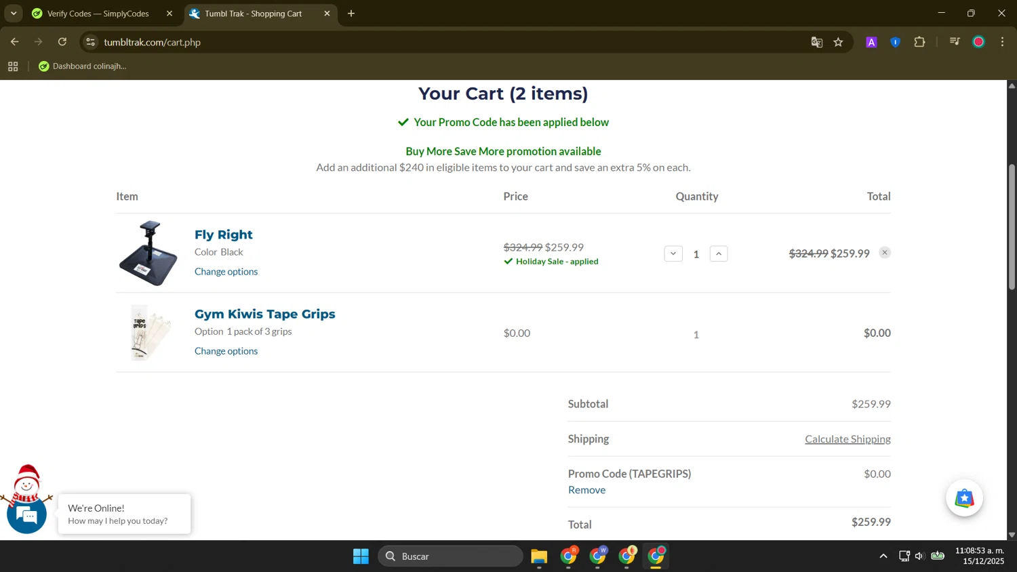The image size is (1017, 572).
Task: Open the live chat bubble icon
Action: 27,515
